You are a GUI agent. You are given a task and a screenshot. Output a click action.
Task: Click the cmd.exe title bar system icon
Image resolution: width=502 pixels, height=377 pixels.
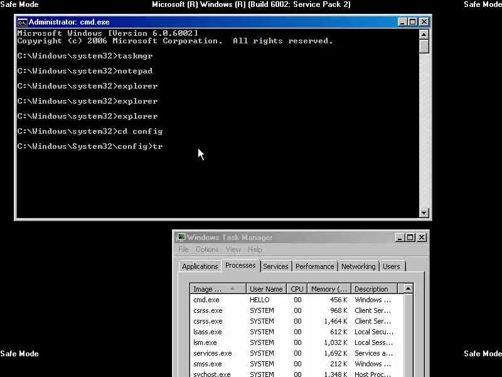click(23, 22)
